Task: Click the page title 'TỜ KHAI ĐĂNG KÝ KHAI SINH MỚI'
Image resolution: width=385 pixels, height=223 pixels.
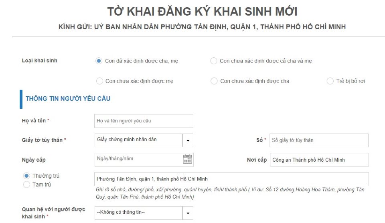Action: point(202,12)
